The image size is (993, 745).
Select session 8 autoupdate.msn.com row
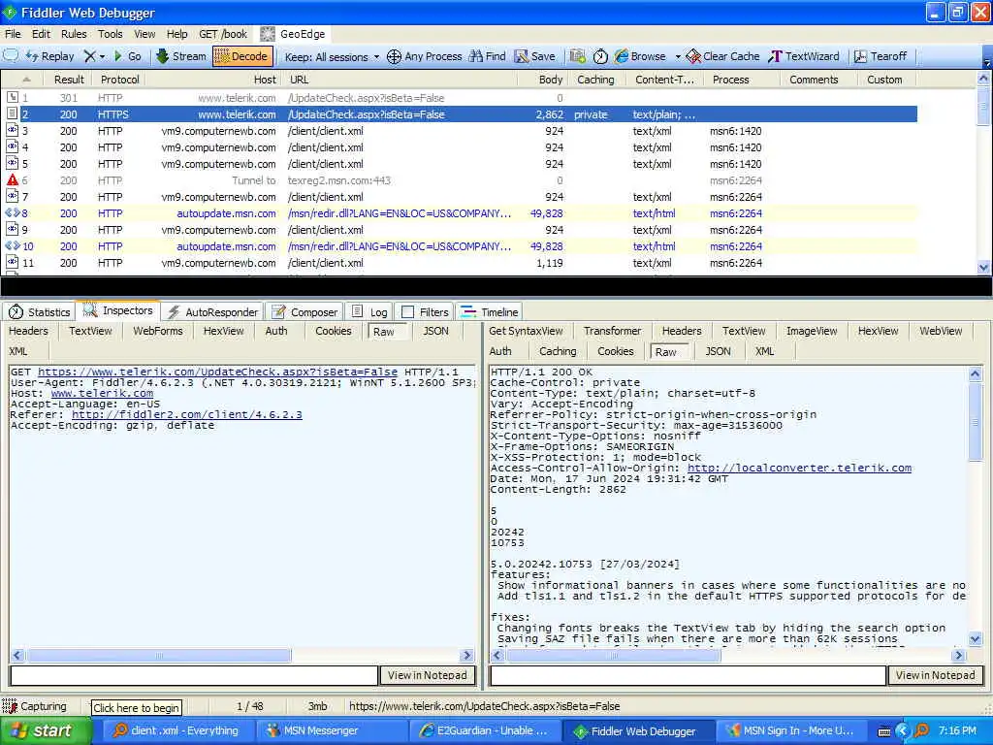tap(459, 213)
